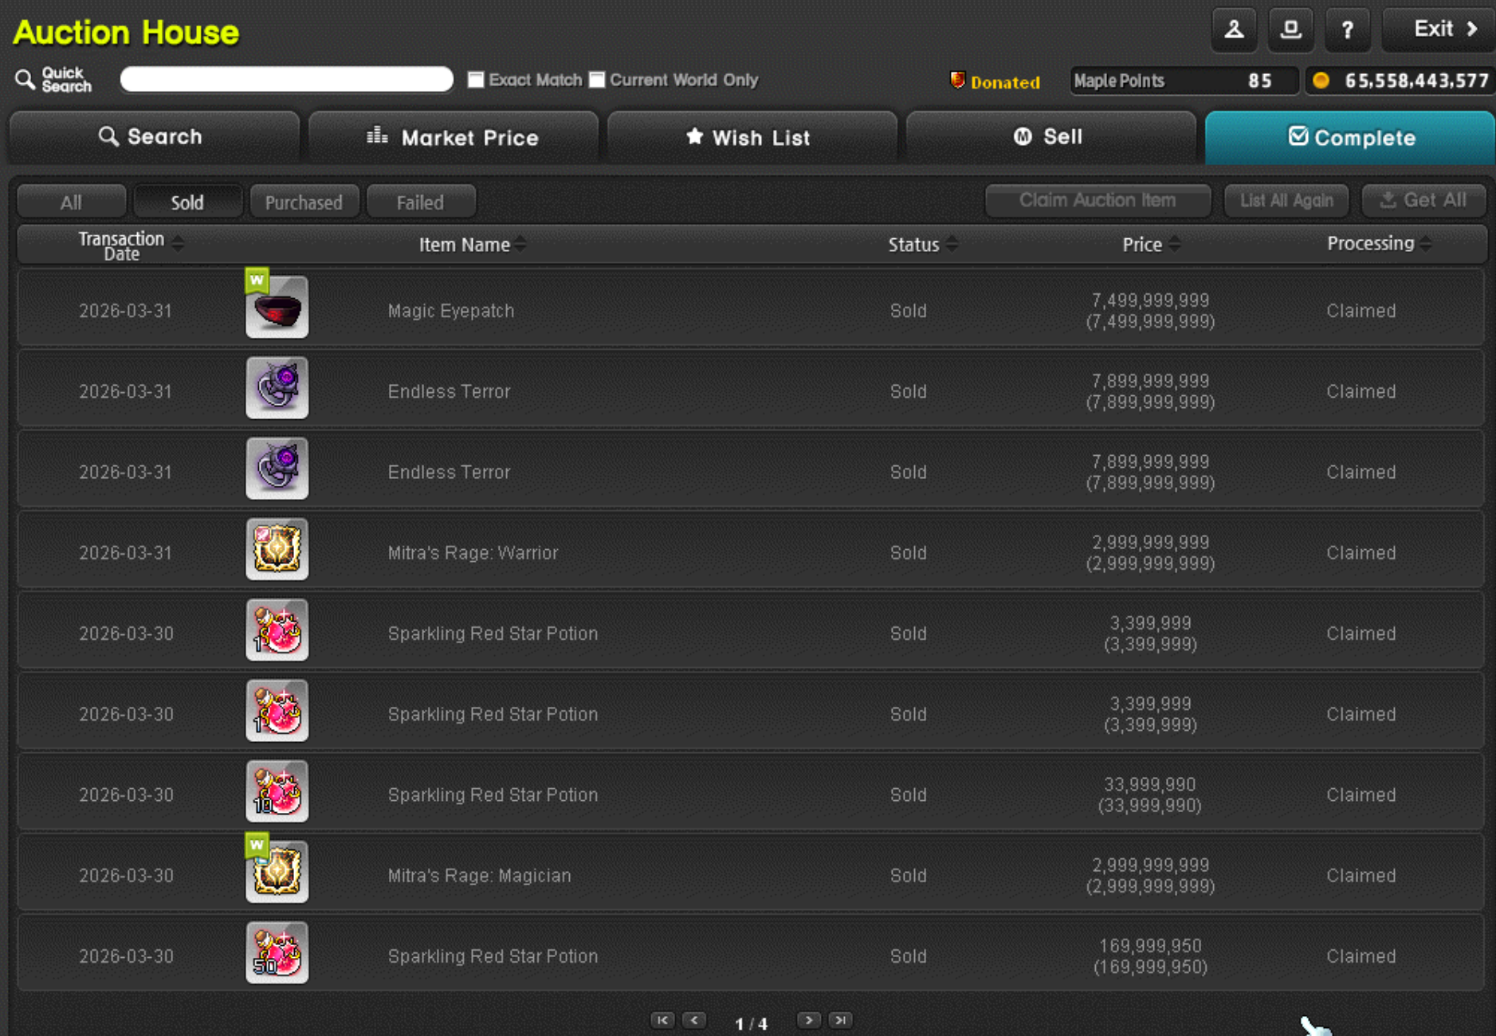Viewport: 1496px width, 1036px height.
Task: Click the Claimed status for Magic Eyepatch
Action: pyautogui.click(x=1361, y=311)
